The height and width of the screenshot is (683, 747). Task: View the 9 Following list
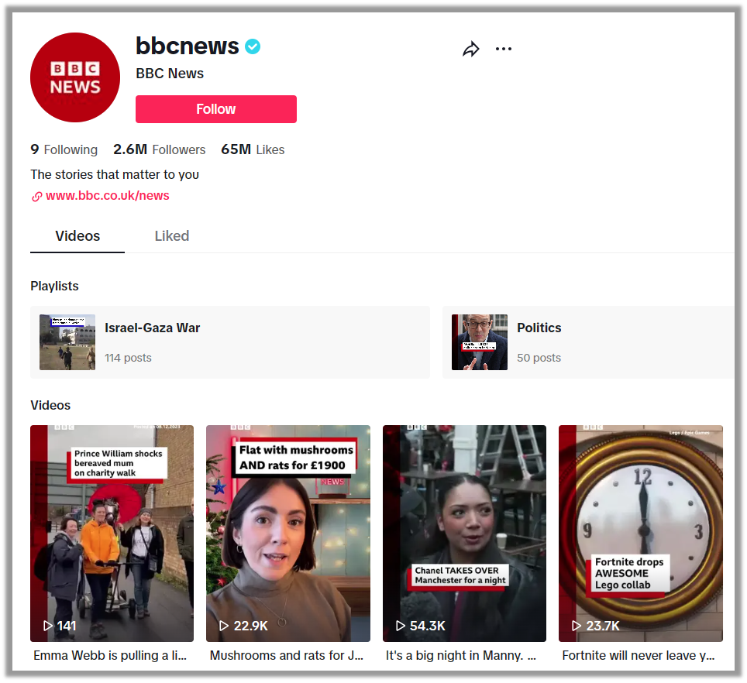coord(64,149)
